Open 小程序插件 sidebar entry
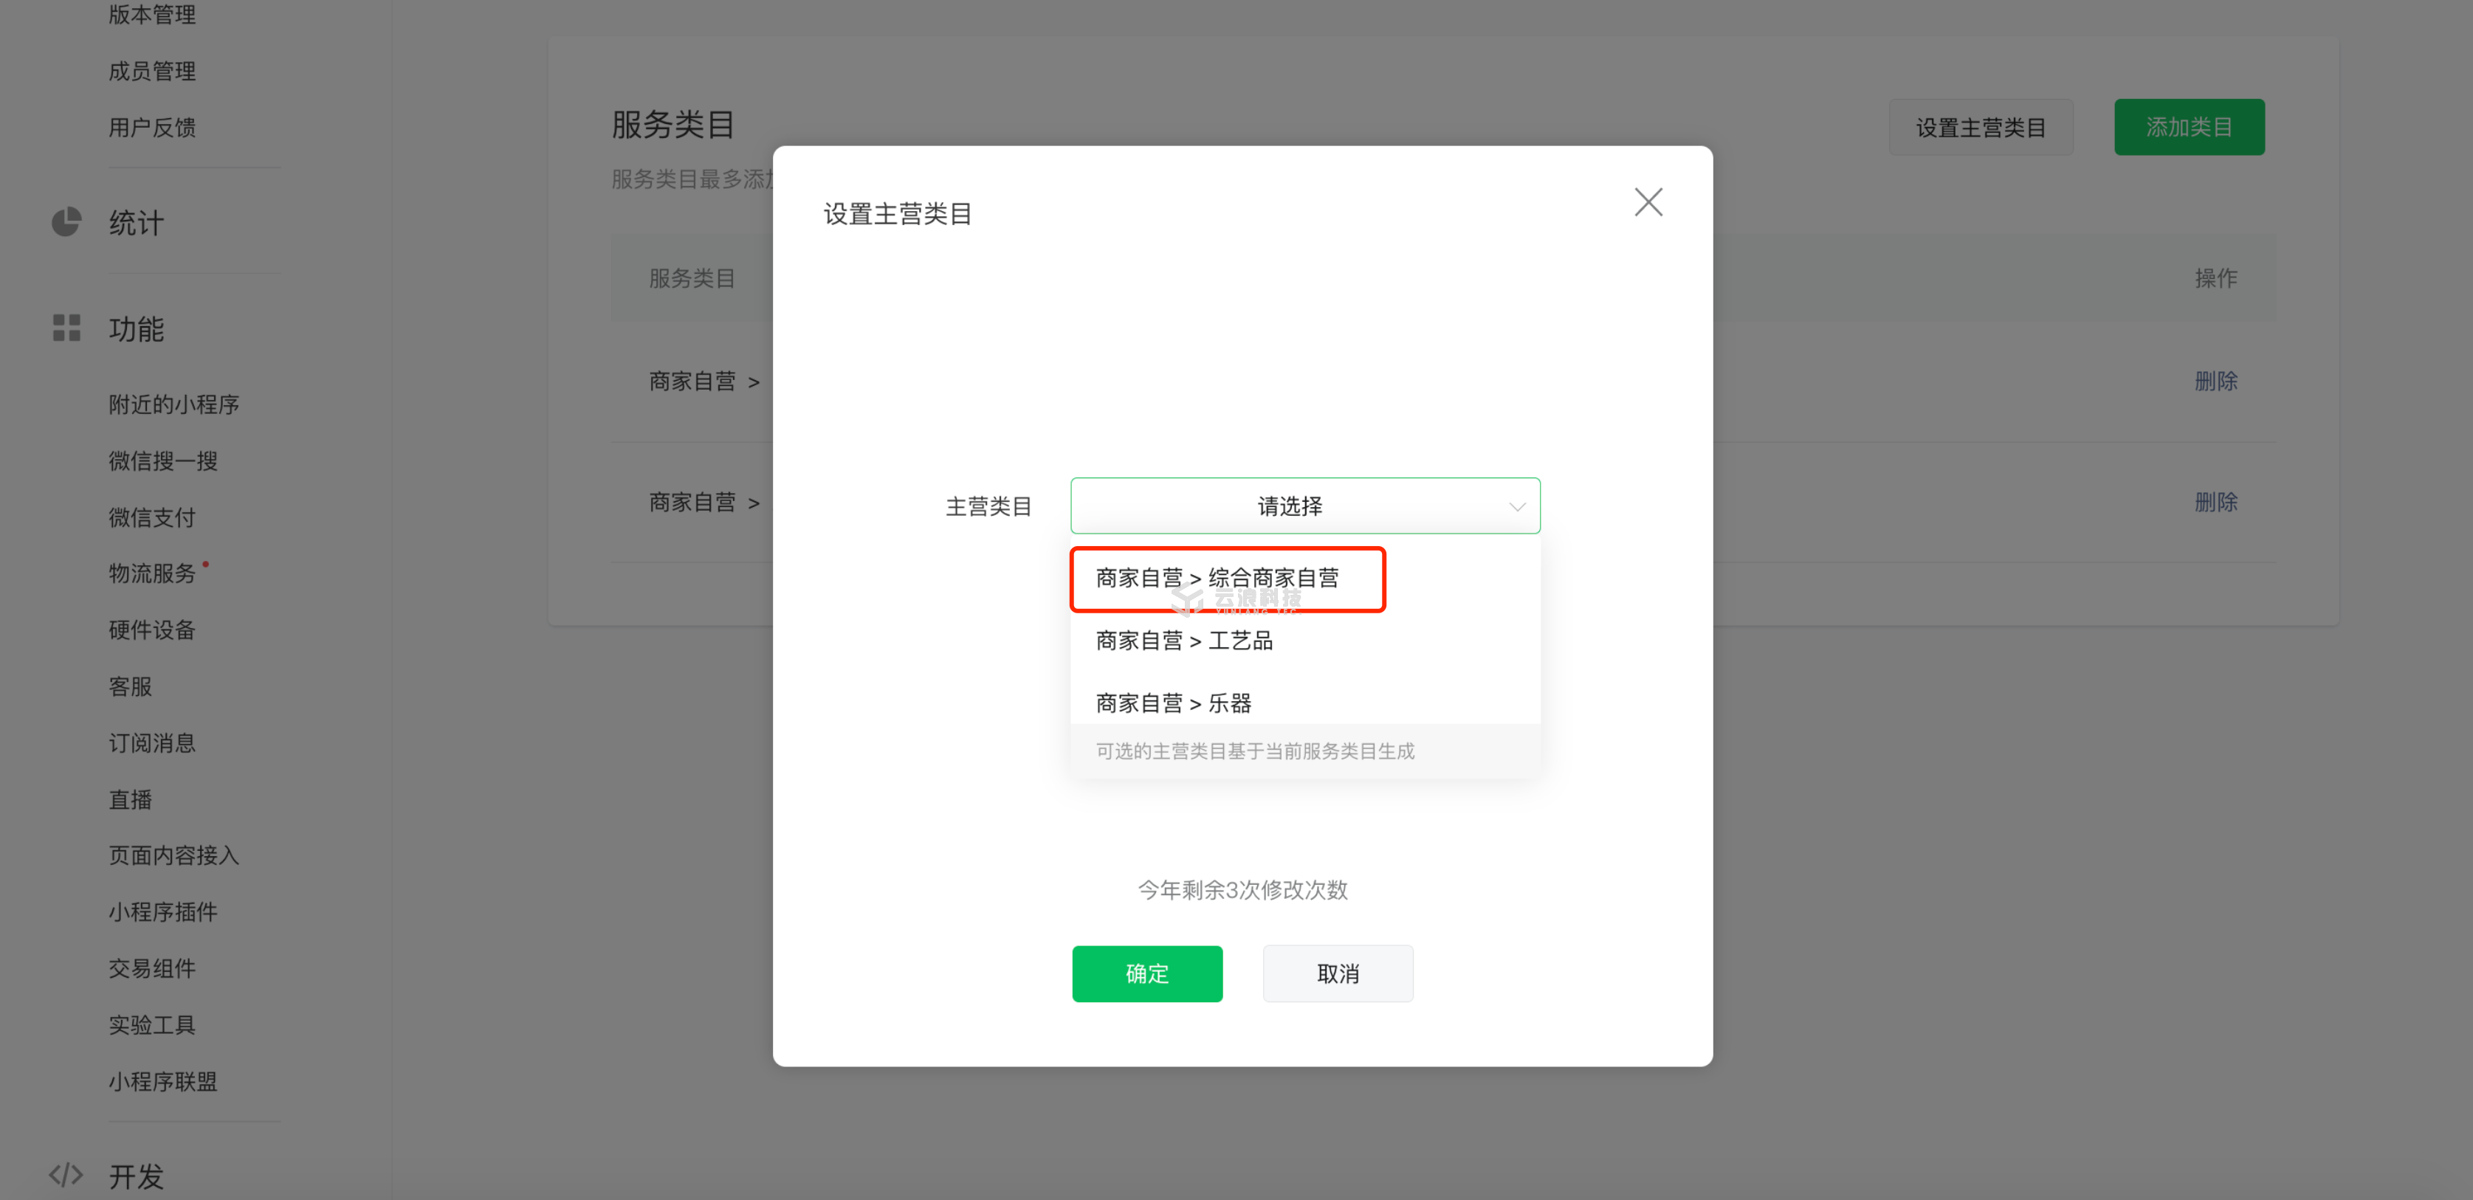Viewport: 2473px width, 1200px height. 162,912
